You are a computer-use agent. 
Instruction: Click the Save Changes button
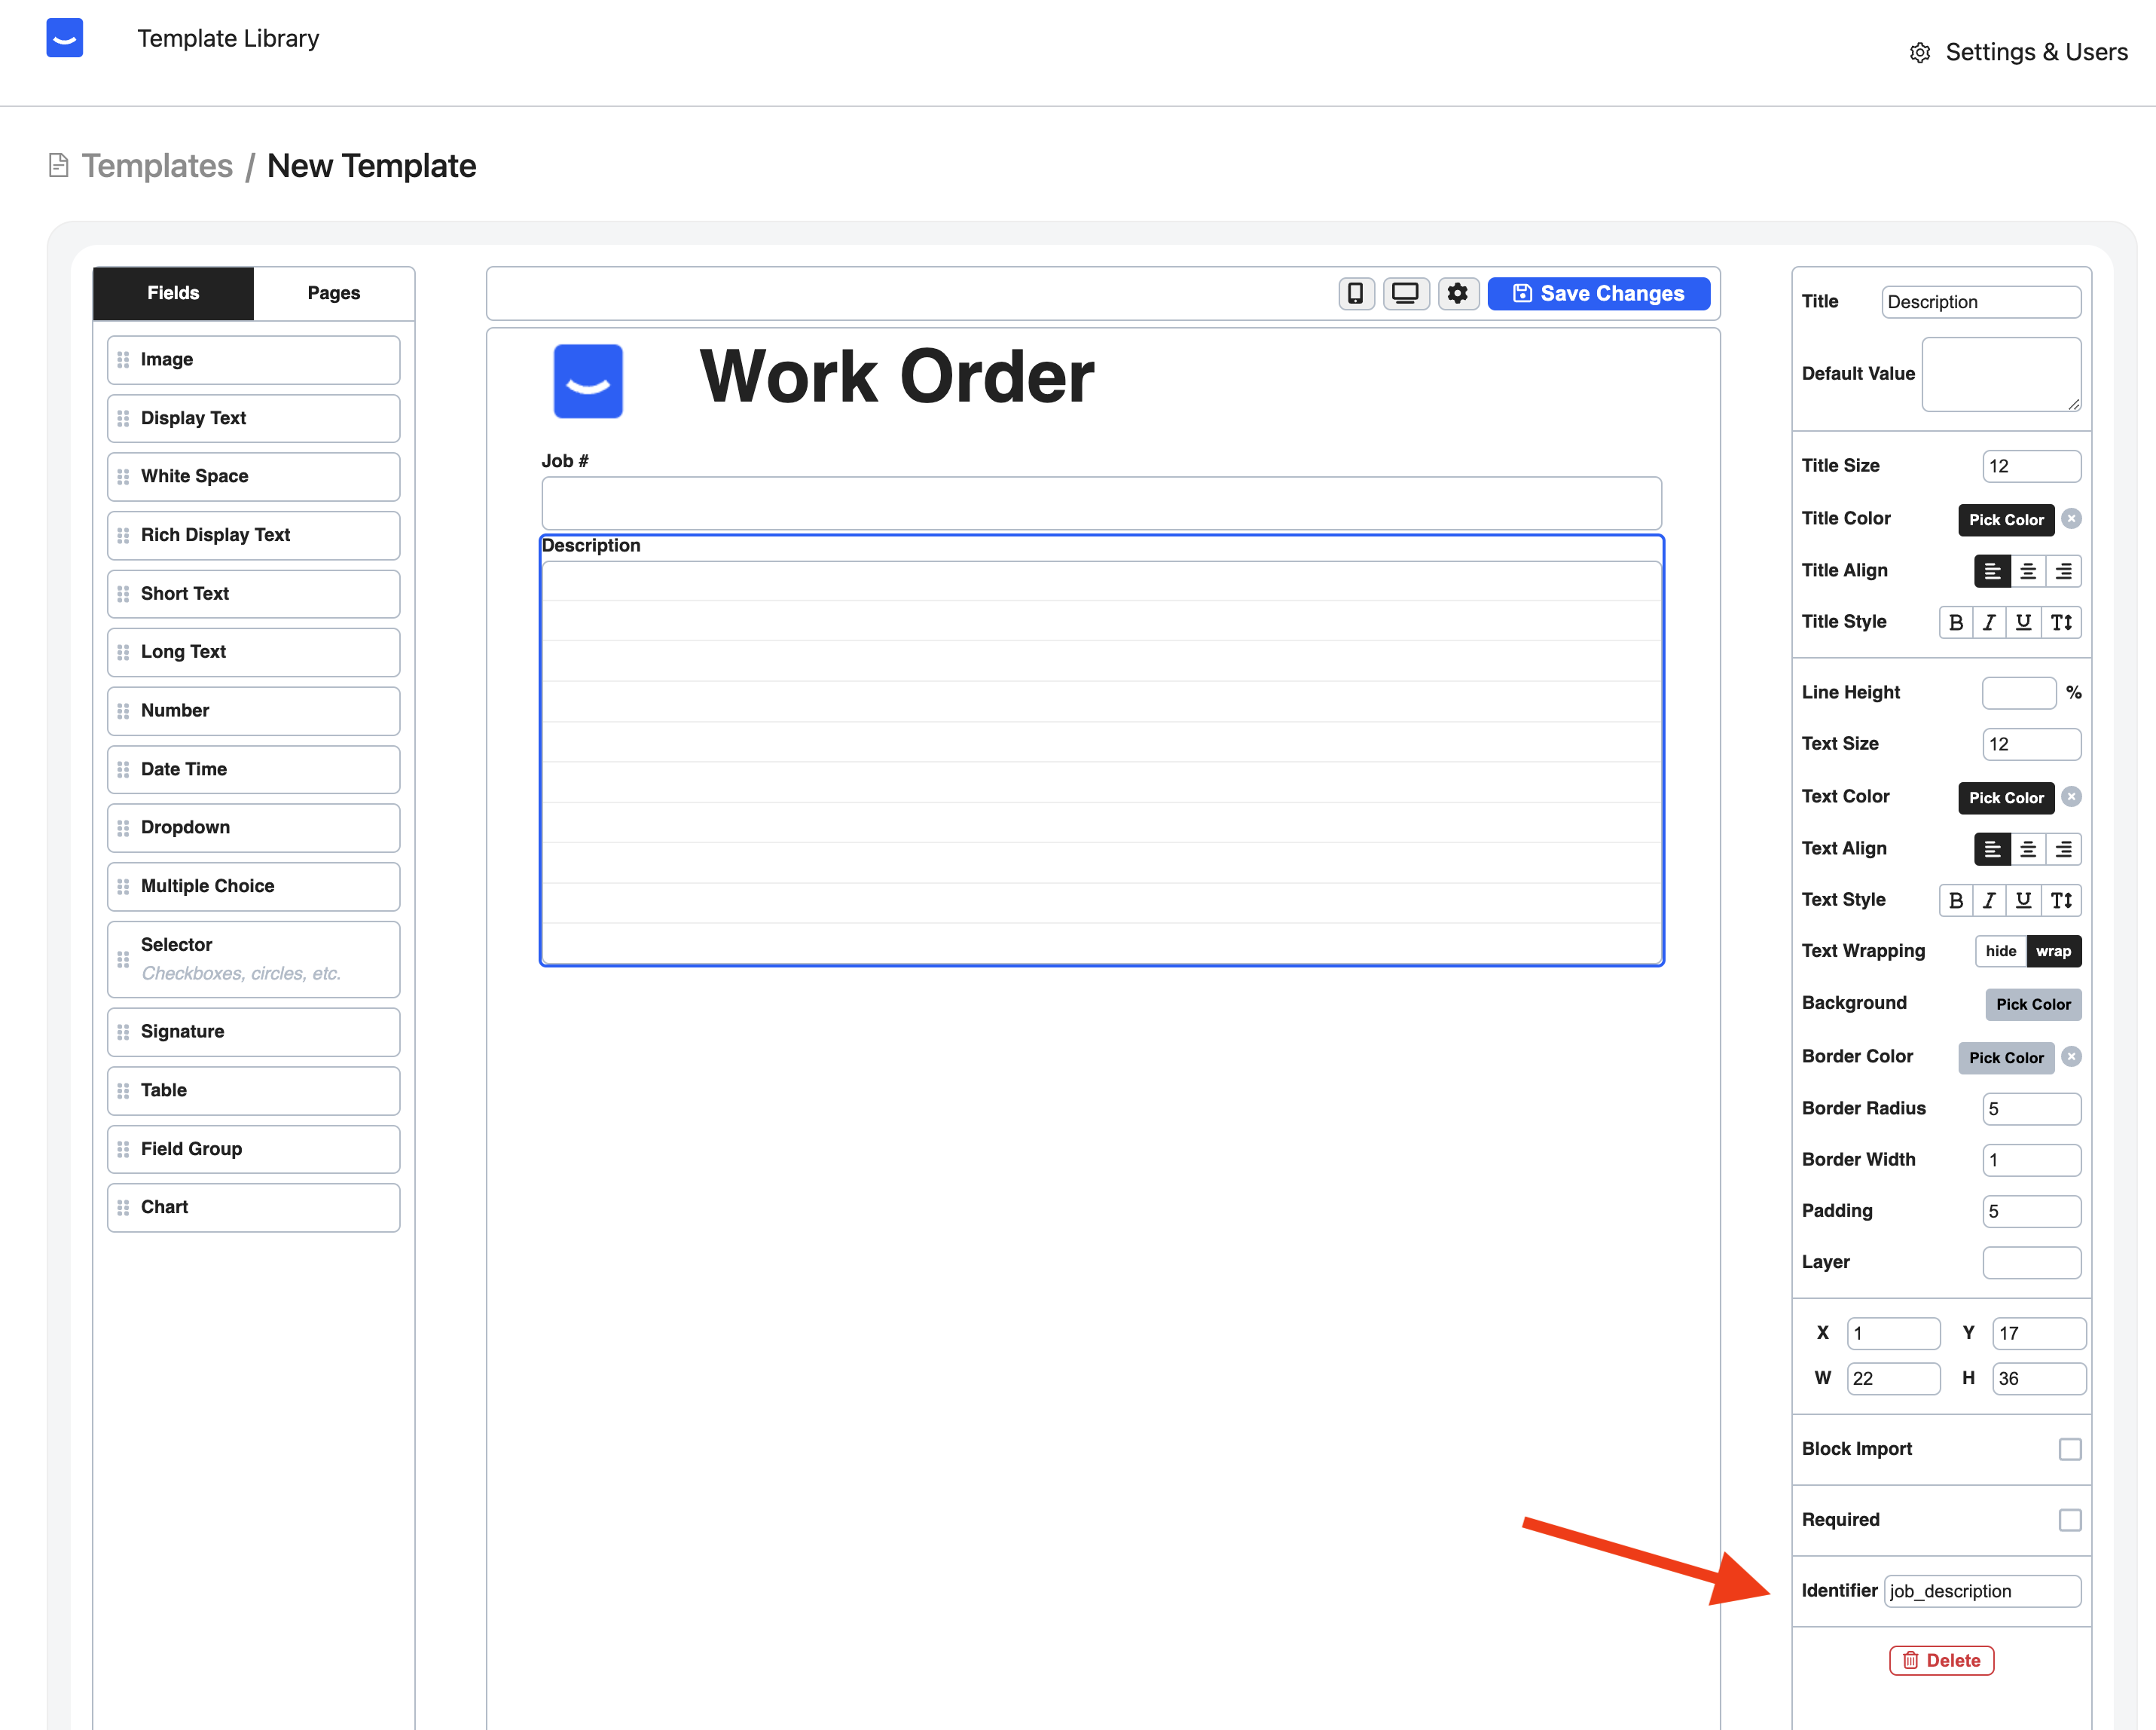point(1598,294)
